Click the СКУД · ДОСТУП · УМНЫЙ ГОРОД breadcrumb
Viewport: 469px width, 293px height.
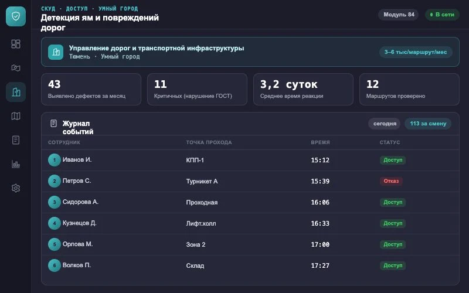90,8
